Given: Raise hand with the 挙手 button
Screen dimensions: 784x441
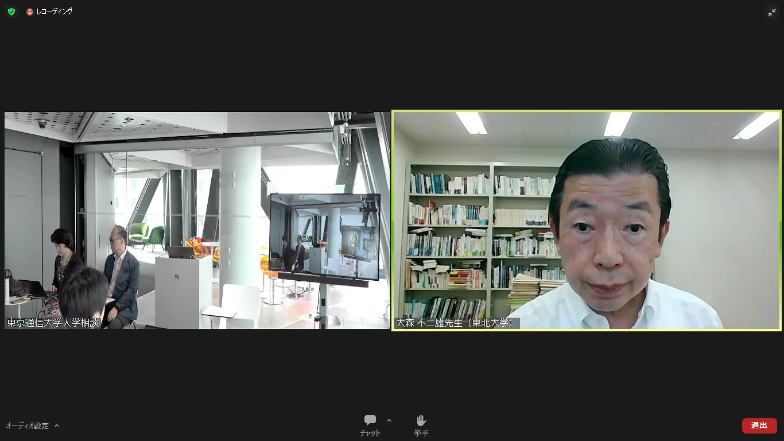Looking at the screenshot, I should point(421,425).
